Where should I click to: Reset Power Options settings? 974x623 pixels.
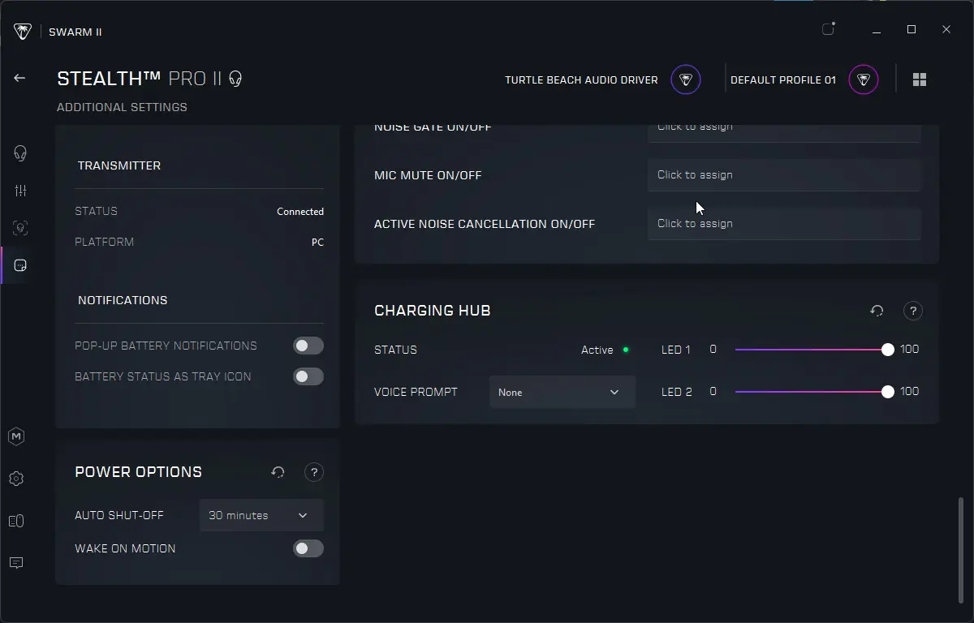tap(278, 472)
